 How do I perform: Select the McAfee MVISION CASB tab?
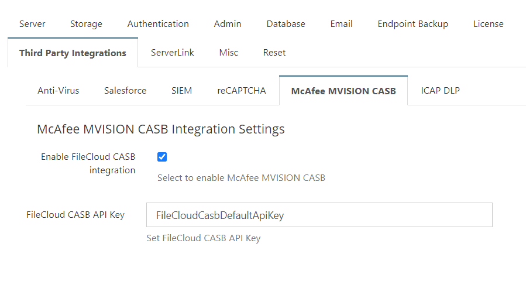tap(343, 91)
